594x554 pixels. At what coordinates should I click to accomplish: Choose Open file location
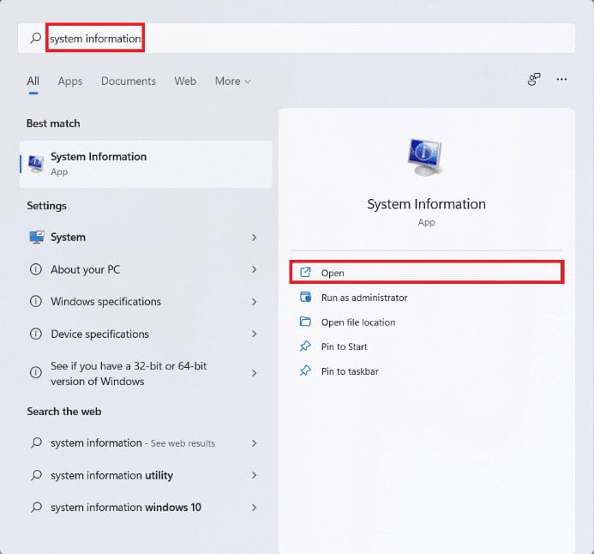click(x=427, y=322)
